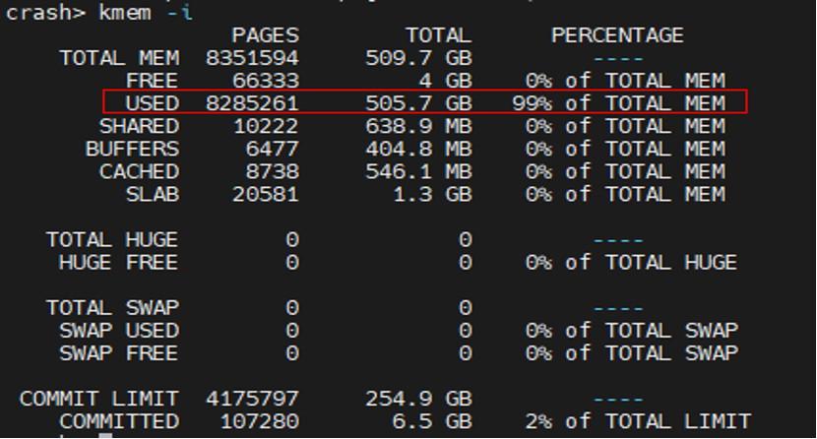The image size is (817, 439).
Task: Click the value 8285261
Action: point(252,103)
